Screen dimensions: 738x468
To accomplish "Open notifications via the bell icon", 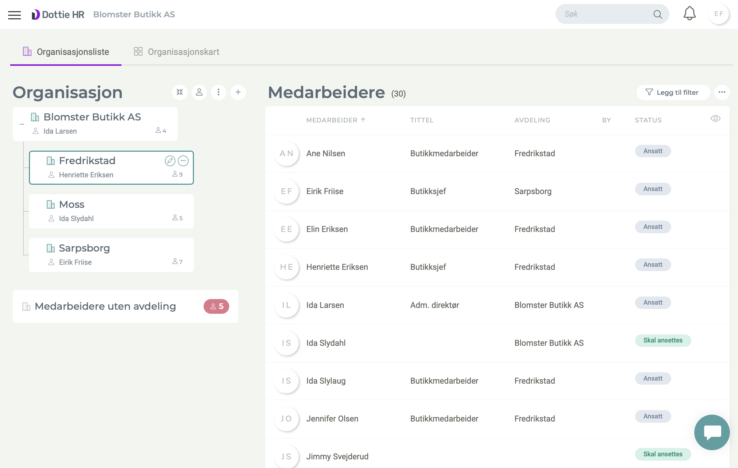I will 689,14.
